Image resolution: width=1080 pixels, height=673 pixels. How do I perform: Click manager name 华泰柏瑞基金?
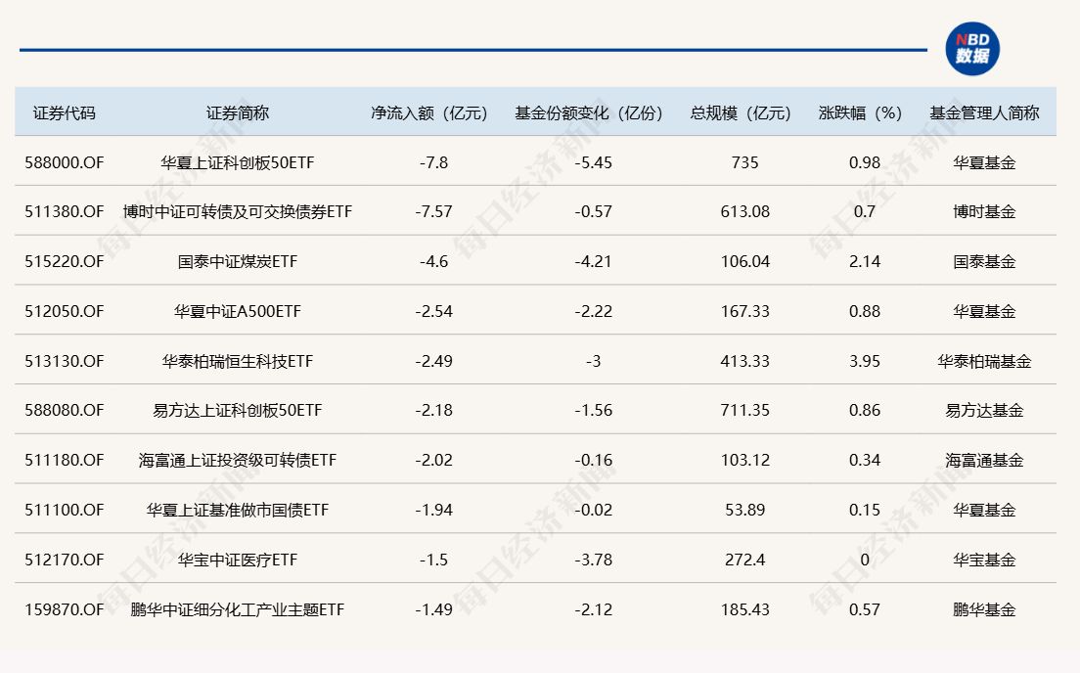click(x=984, y=361)
